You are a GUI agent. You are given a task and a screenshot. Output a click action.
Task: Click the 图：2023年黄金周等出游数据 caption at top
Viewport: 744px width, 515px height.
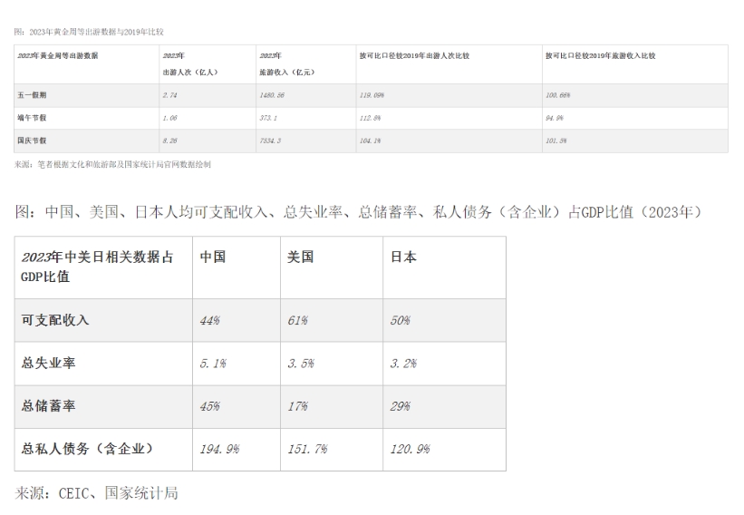(x=89, y=32)
